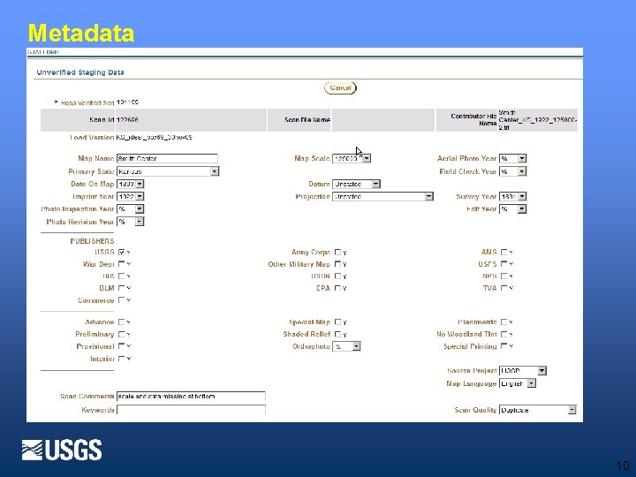This screenshot has height=477, width=636.
Task: Check the No Woodland Tint checkbox
Action: click(x=503, y=334)
